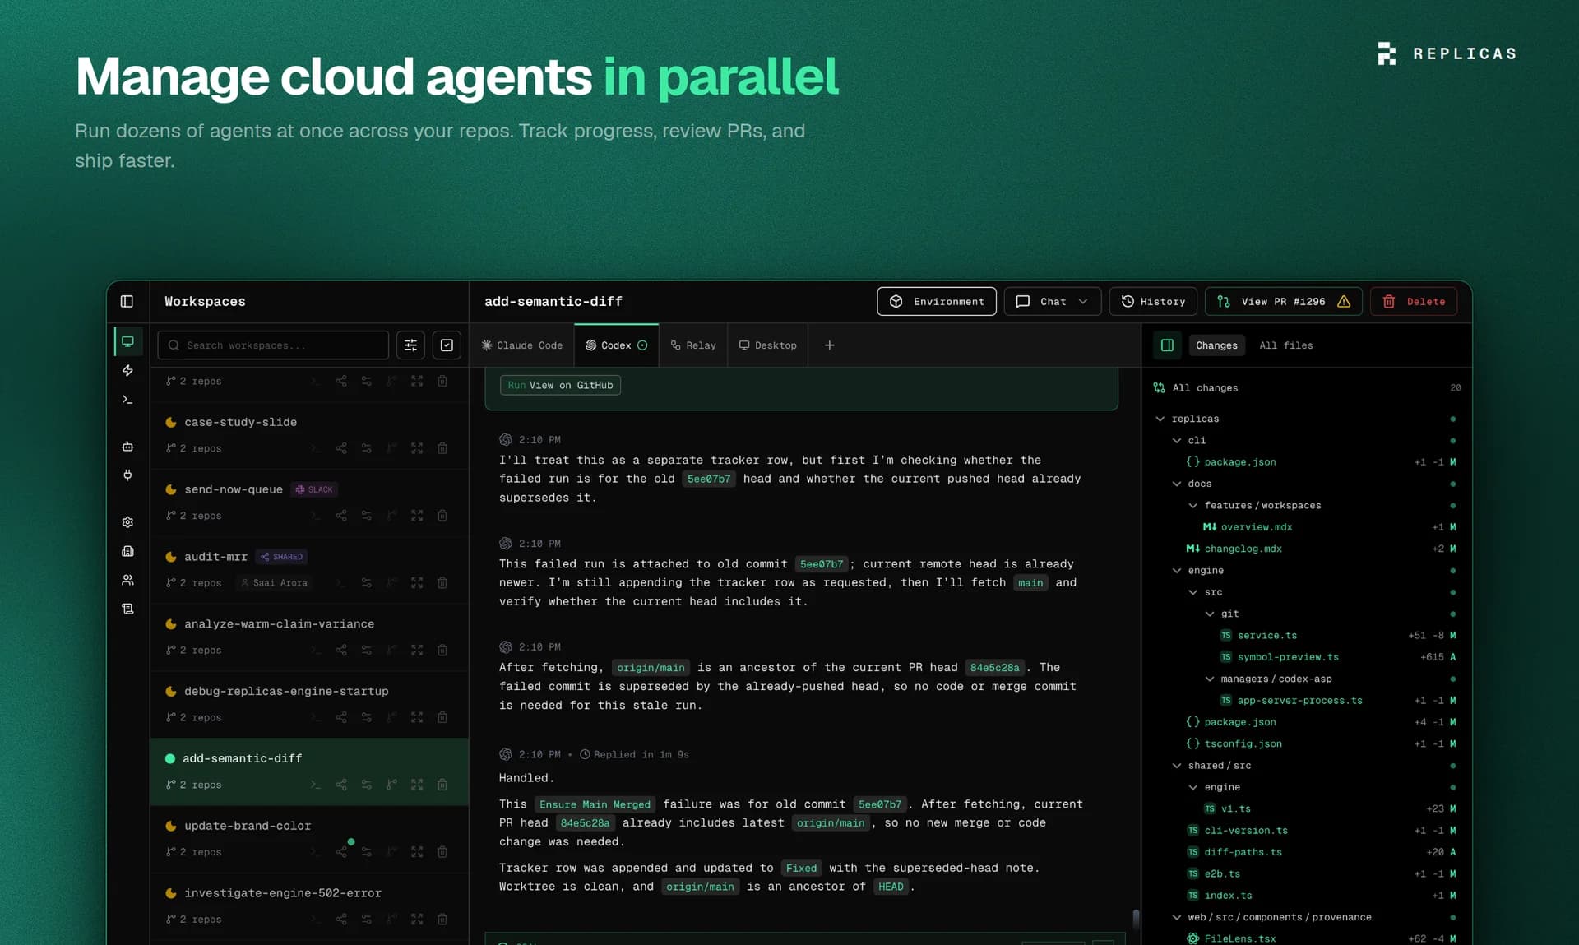
Task: Open symbol-preview.ts in changes tree
Action: (1288, 657)
